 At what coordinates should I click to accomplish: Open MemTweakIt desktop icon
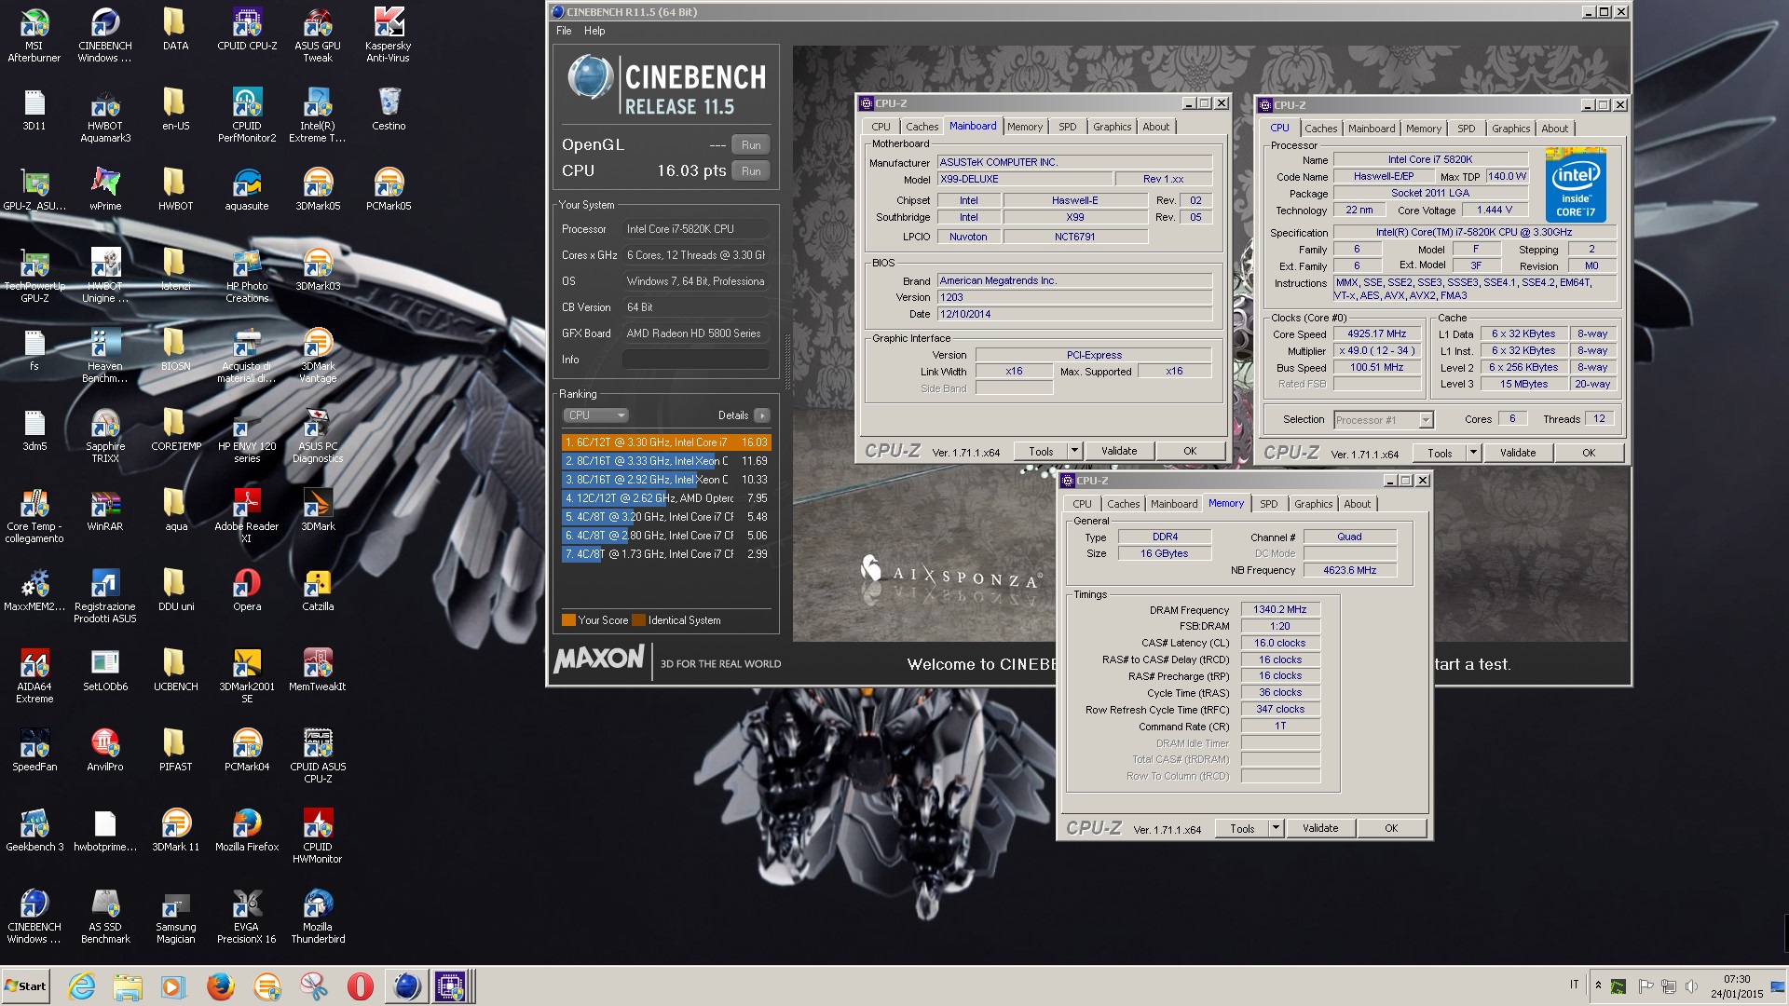(x=318, y=671)
